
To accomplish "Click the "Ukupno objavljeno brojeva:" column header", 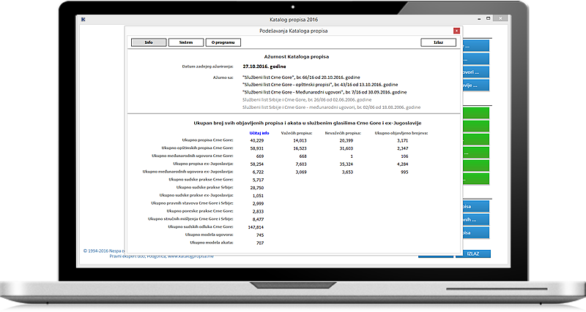I will tap(401, 133).
